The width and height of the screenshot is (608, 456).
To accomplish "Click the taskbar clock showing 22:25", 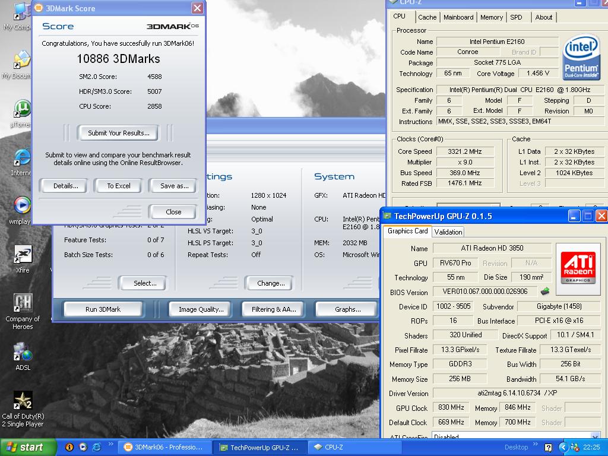I will point(591,447).
